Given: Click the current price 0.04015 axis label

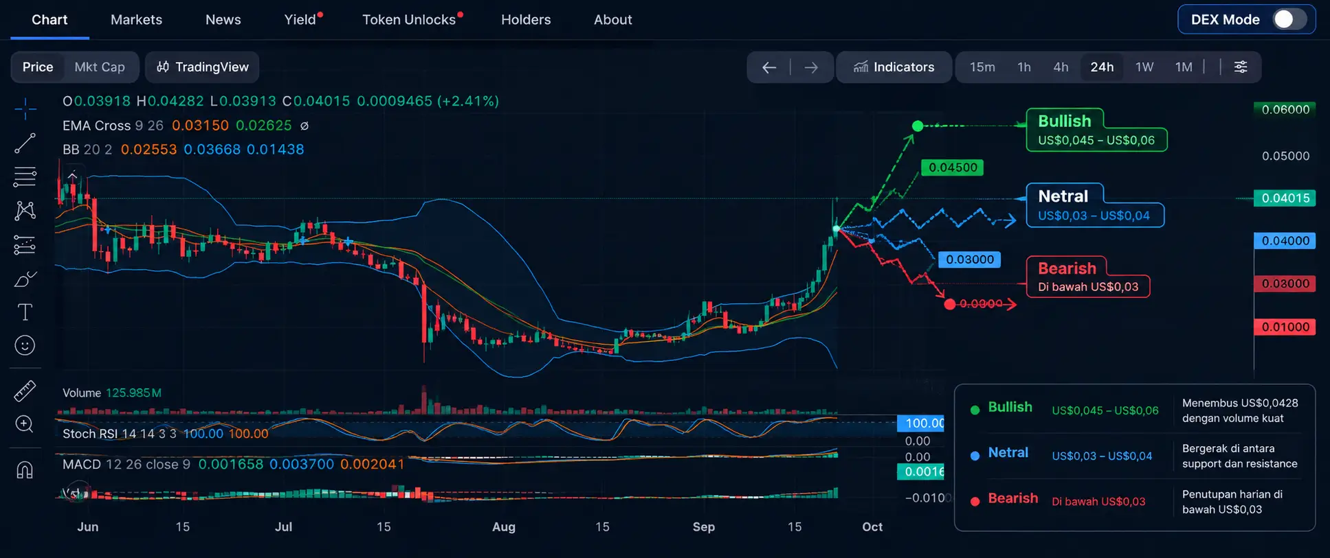Looking at the screenshot, I should 1285,198.
